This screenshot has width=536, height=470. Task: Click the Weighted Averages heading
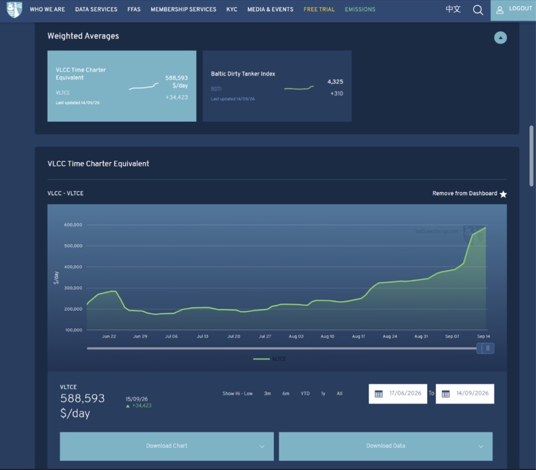83,36
